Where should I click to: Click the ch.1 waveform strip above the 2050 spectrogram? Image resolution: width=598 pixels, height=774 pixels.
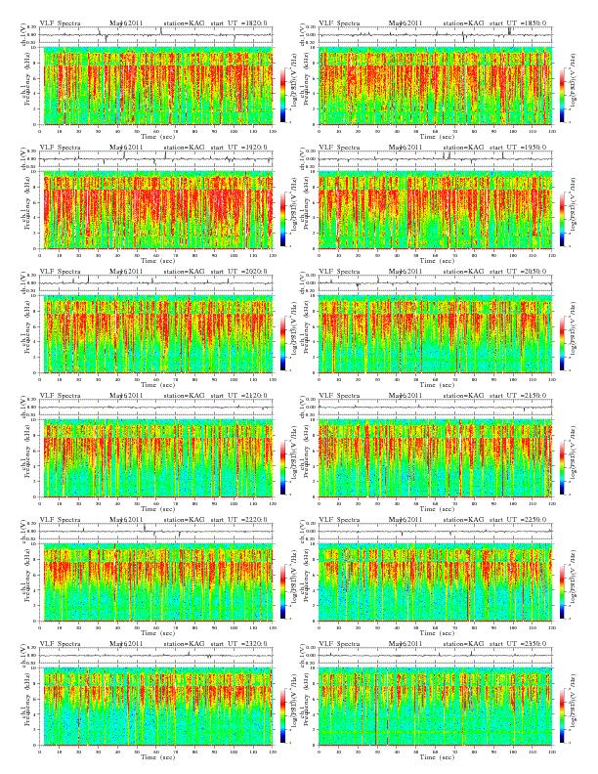point(435,282)
